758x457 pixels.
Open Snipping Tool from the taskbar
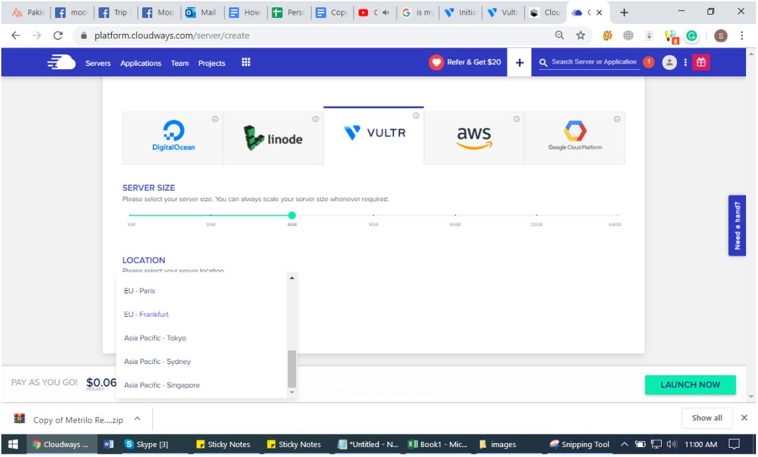(579, 444)
